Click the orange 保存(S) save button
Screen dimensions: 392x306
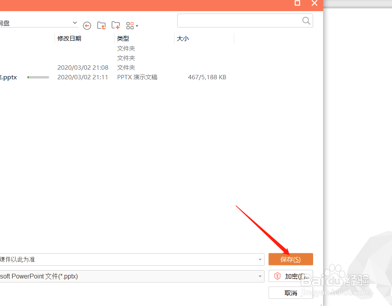(290, 259)
